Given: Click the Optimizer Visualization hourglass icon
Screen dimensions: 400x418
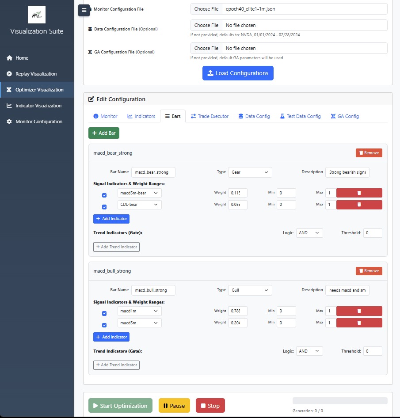Looking at the screenshot, I should tap(9, 90).
